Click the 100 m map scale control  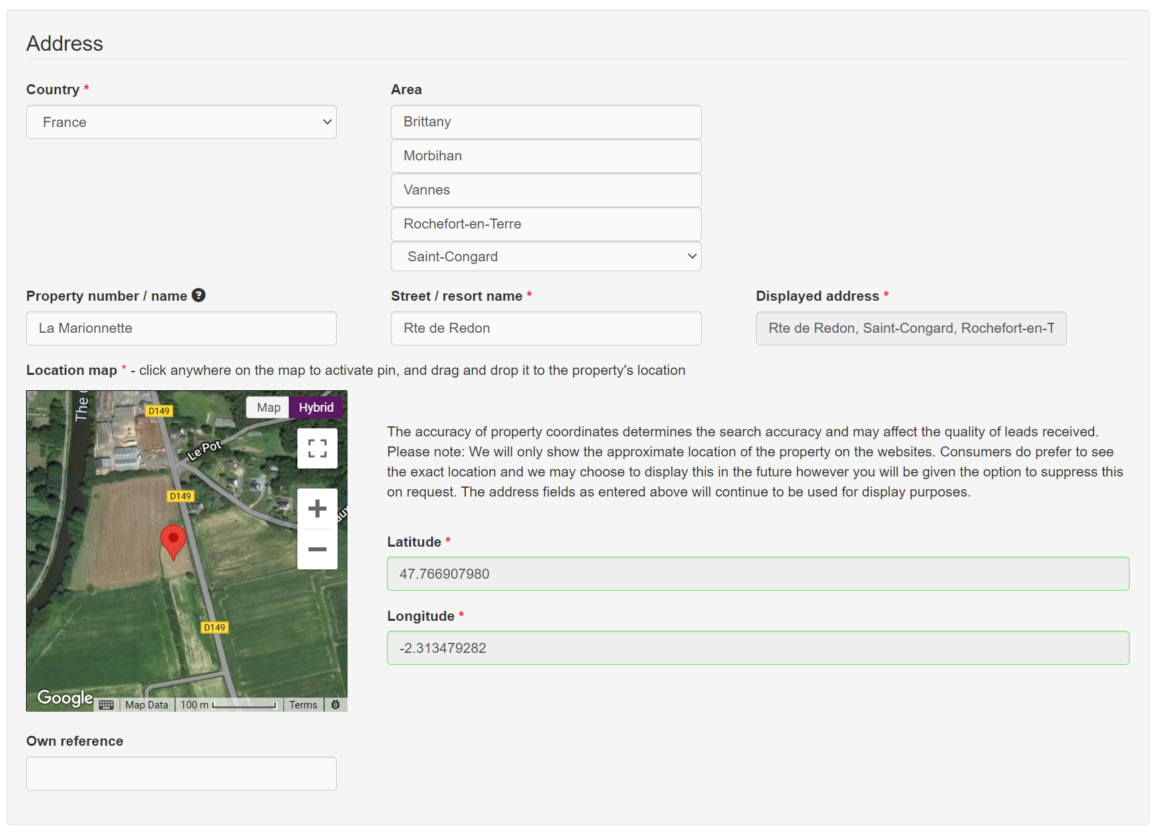[229, 705]
